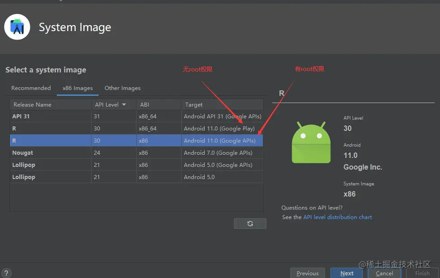Select the x86 Images tab
Image resolution: width=440 pixels, height=278 pixels.
pos(78,88)
